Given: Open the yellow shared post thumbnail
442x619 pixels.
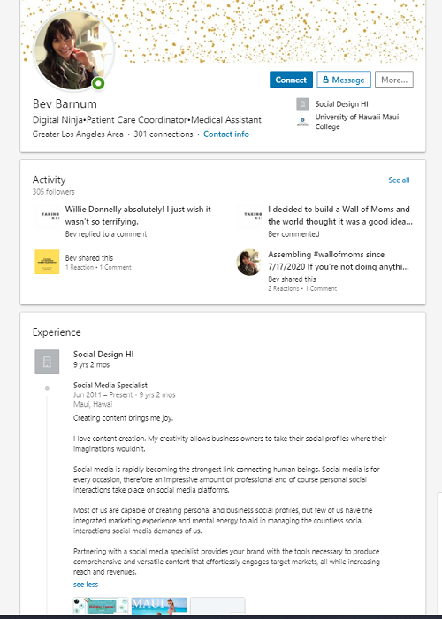Looking at the screenshot, I should tap(47, 262).
